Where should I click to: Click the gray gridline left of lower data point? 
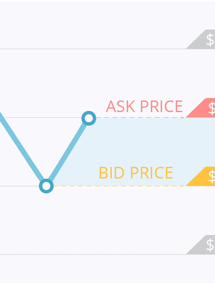point(19,186)
